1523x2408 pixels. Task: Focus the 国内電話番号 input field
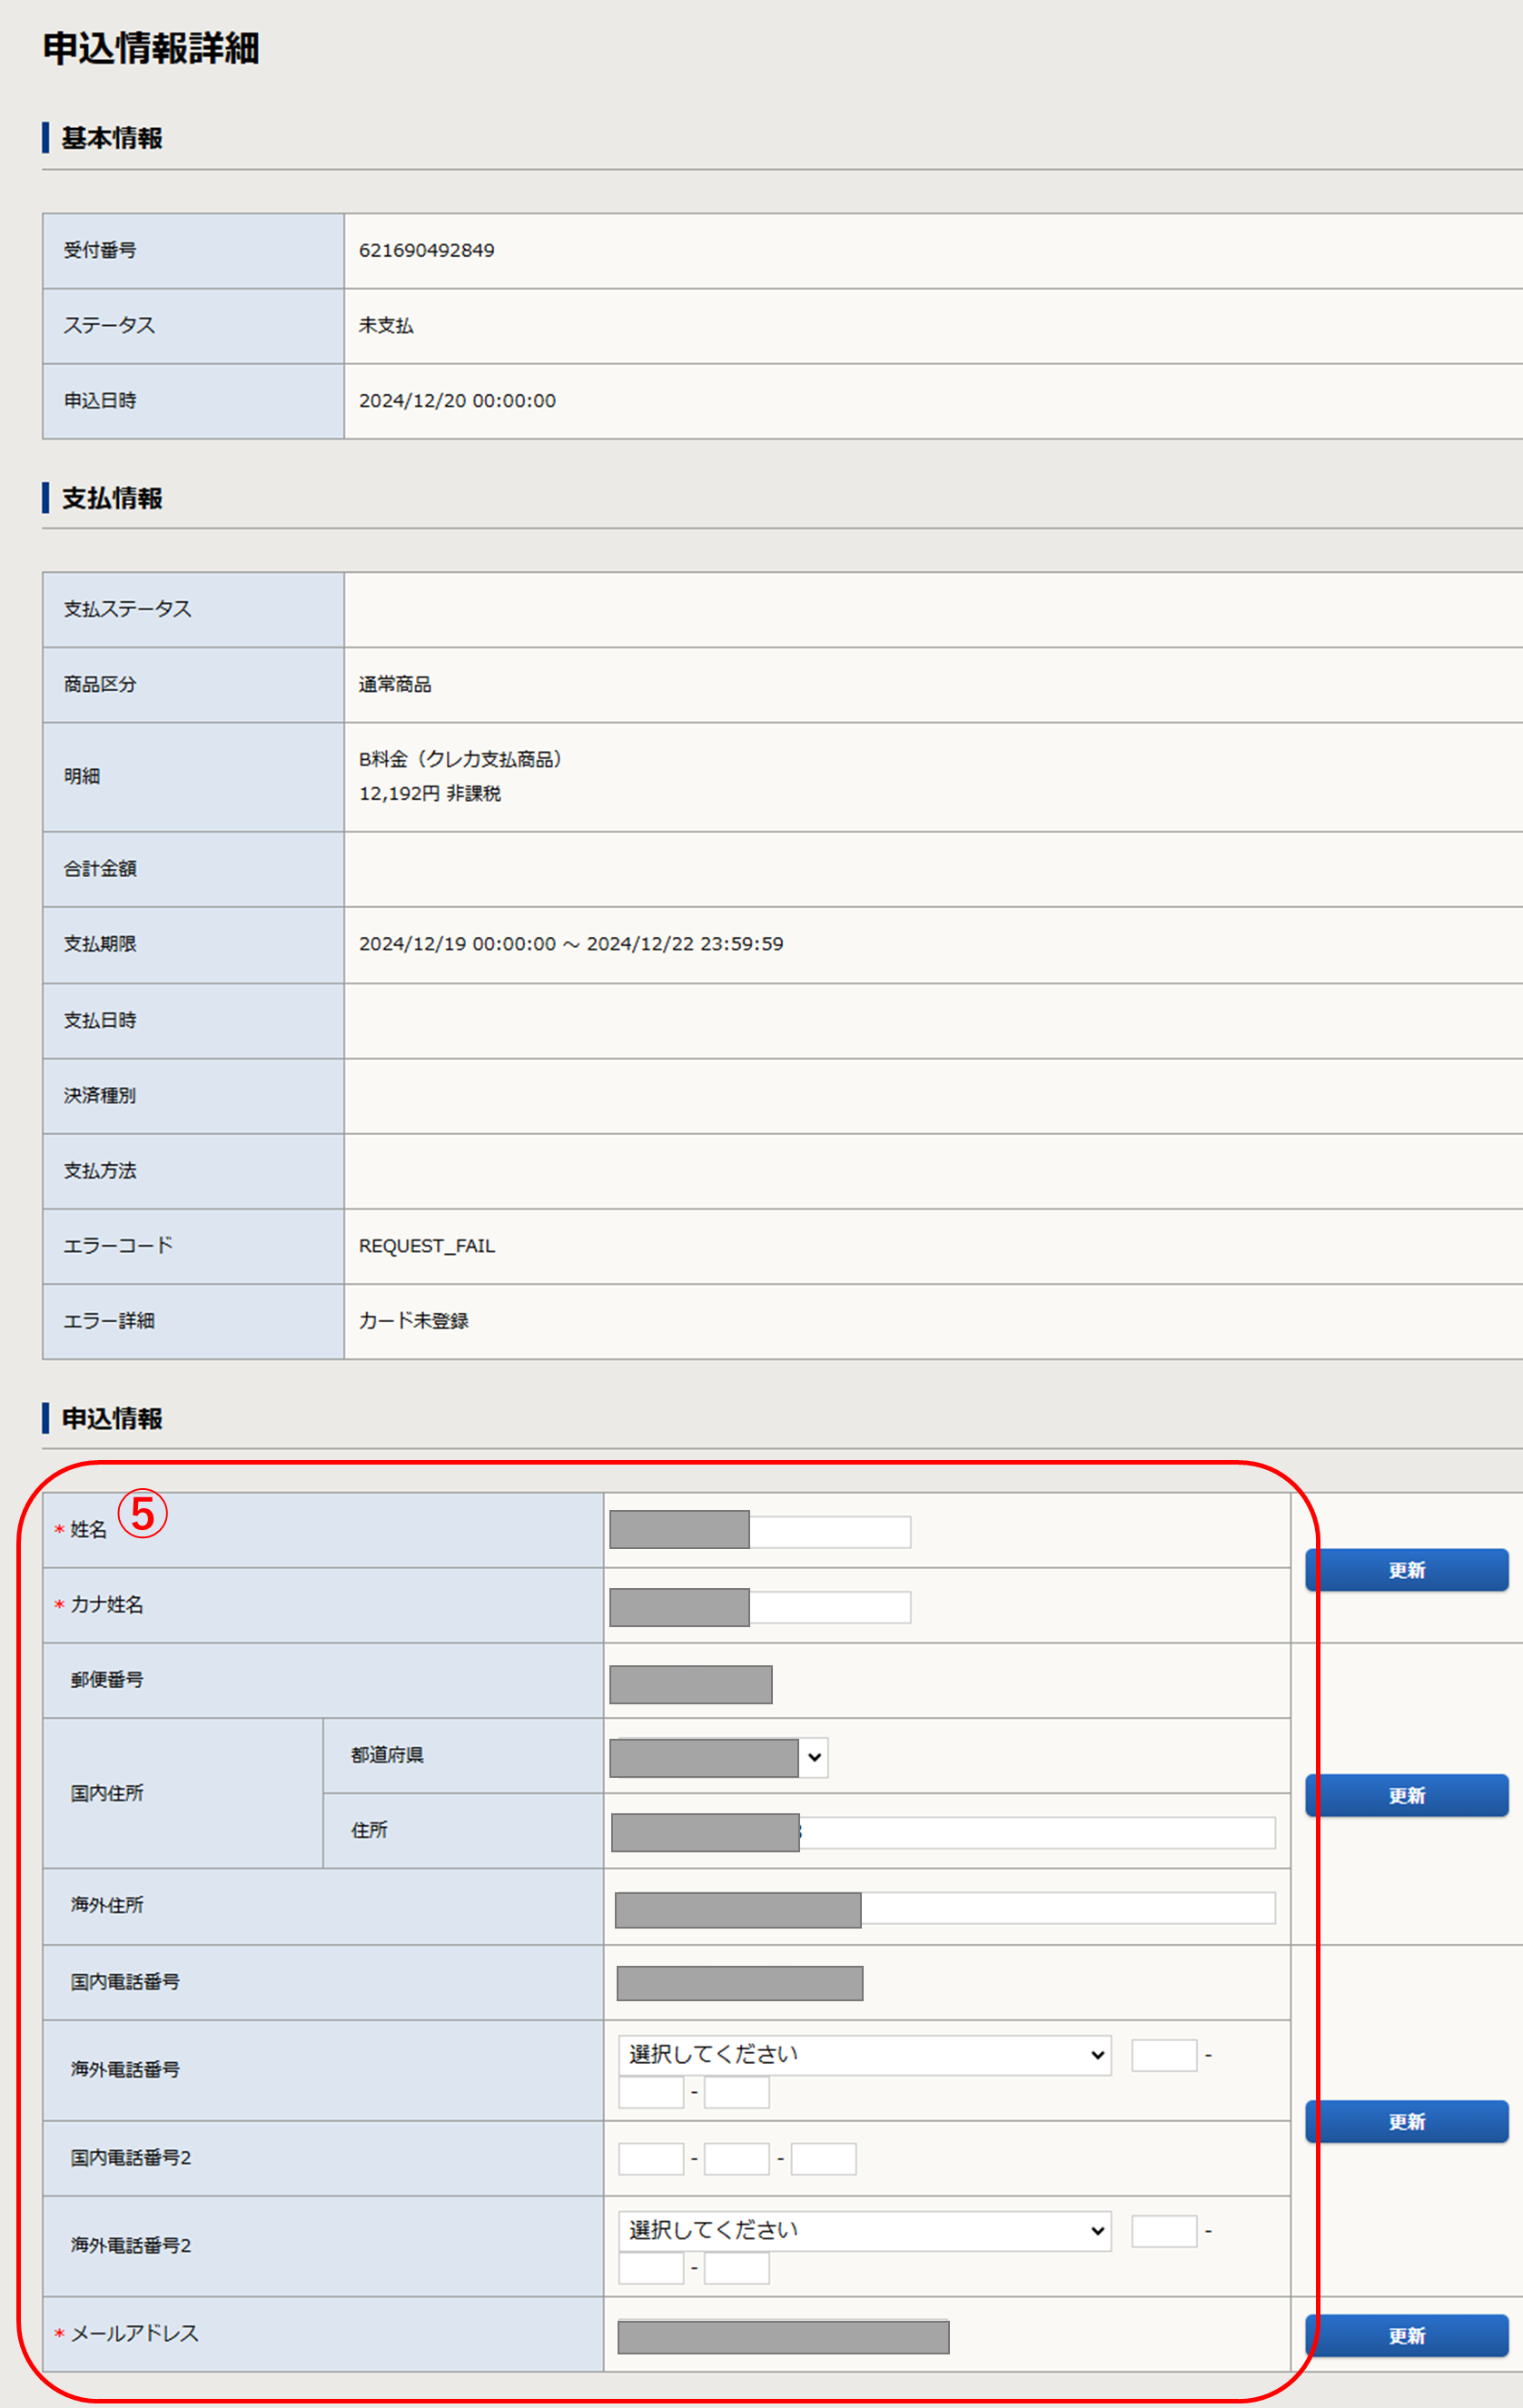[x=739, y=1983]
